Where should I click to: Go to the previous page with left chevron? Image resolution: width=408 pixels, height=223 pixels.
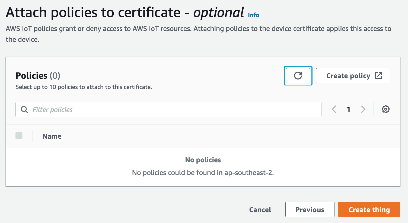pyautogui.click(x=334, y=109)
